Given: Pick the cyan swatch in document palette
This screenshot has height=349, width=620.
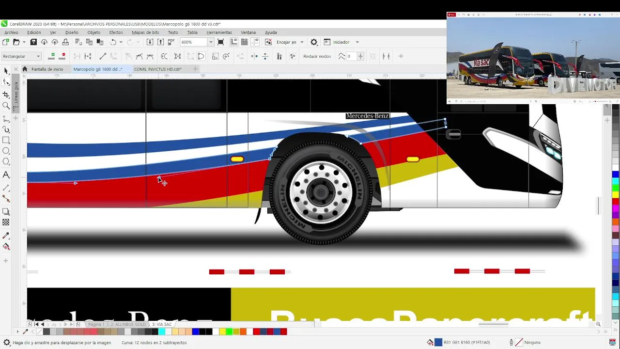Looking at the screenshot, I should (x=161, y=332).
